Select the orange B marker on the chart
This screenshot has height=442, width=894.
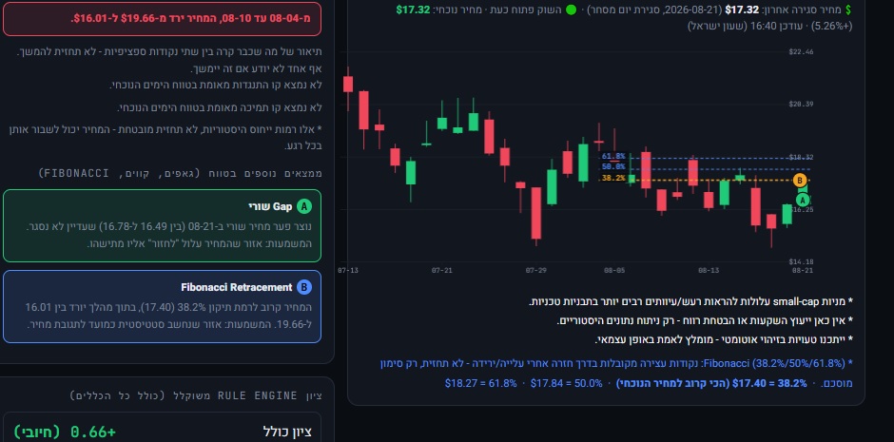799,182
